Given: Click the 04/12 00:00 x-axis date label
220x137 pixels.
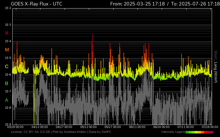Looking at the screenshot, I should [x=40, y=127].
